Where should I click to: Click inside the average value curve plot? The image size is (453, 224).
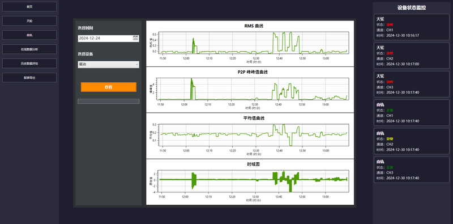(x=254, y=135)
